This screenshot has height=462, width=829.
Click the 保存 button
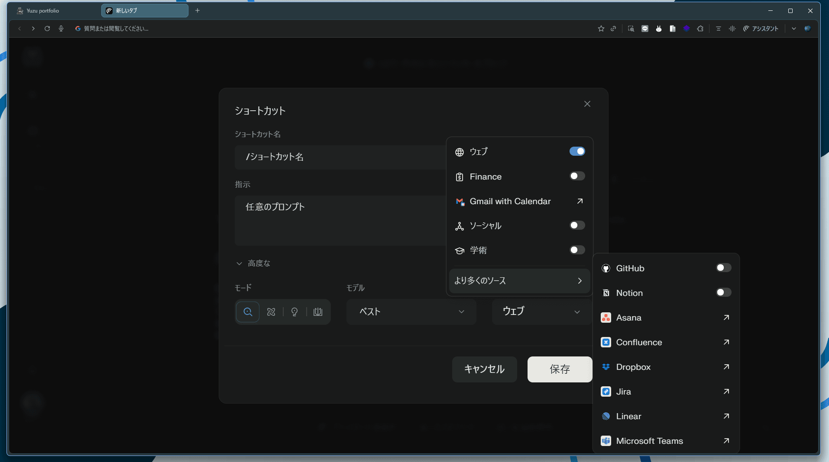pos(560,369)
